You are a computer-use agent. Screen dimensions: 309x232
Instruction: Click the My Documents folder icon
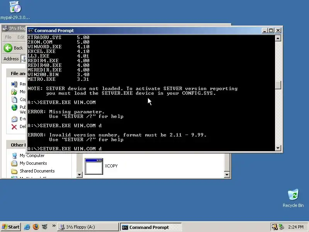pyautogui.click(x=14, y=163)
